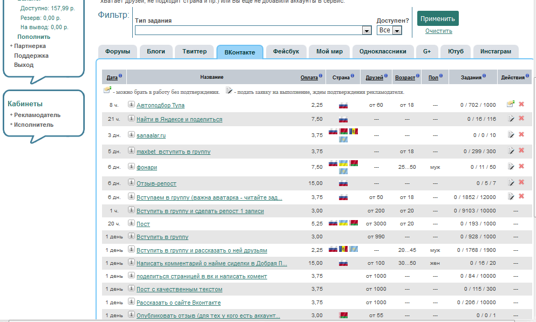Click help icon next to Задания header

tap(484, 76)
